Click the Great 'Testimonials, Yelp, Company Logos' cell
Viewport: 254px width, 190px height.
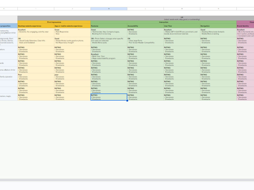pos(109,33)
